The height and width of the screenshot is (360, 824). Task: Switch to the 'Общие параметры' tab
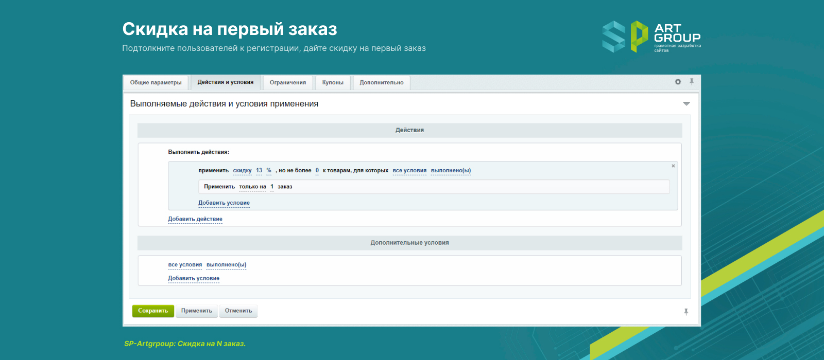point(156,83)
